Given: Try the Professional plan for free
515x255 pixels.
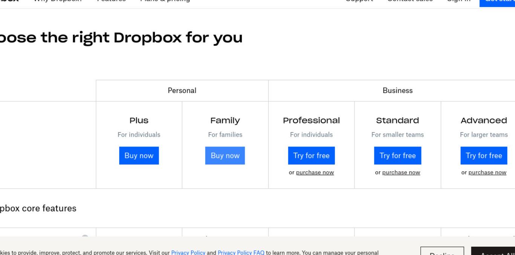Looking at the screenshot, I should pyautogui.click(x=311, y=156).
